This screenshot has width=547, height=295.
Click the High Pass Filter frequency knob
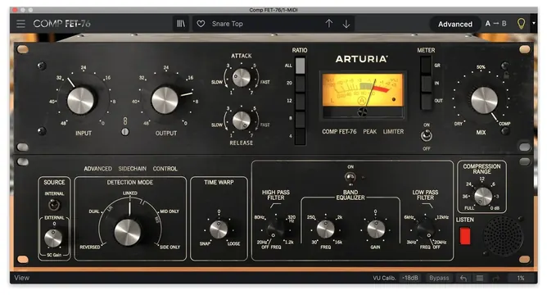276,229
